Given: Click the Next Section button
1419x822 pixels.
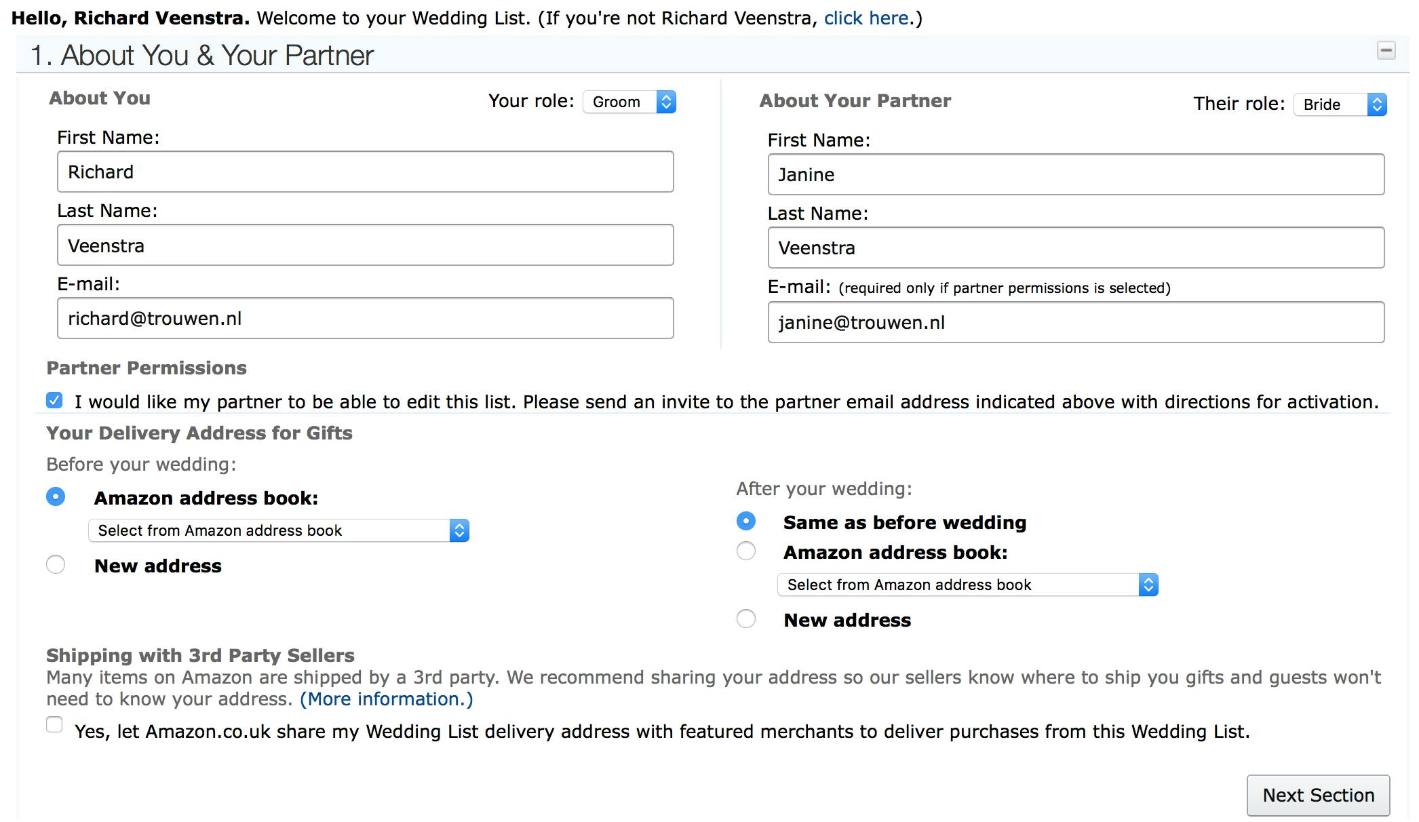Looking at the screenshot, I should (1318, 795).
